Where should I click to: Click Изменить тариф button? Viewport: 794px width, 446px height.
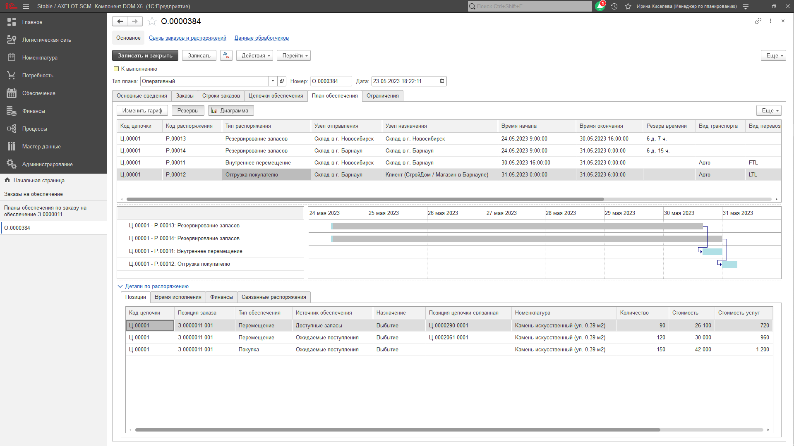pos(142,110)
